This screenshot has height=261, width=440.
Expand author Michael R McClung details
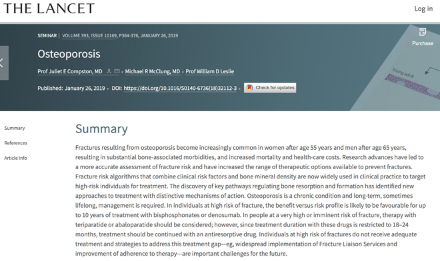pyautogui.click(x=153, y=71)
